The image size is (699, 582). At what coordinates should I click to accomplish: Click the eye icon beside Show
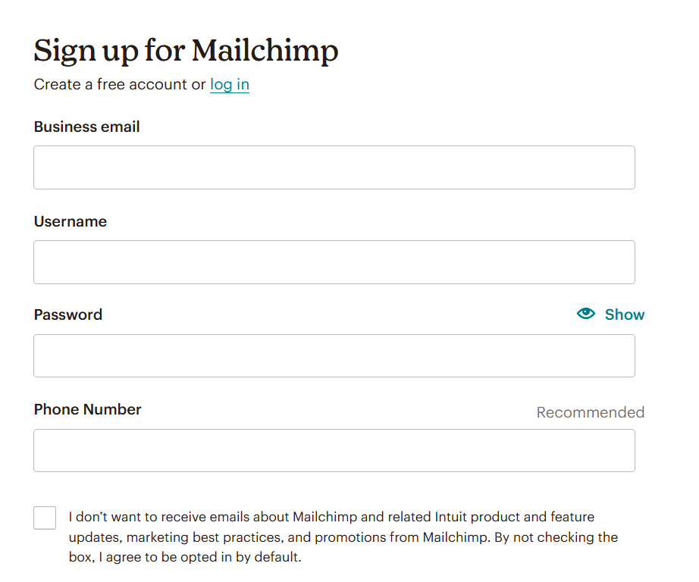tap(586, 314)
